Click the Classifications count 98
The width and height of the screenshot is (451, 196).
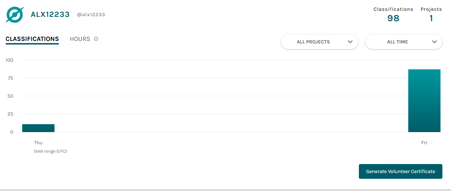[x=393, y=18]
